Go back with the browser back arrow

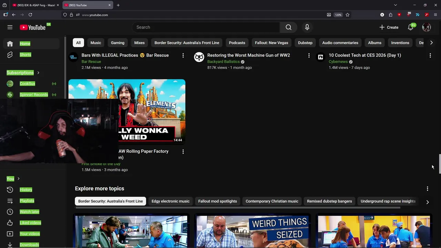(x=14, y=15)
